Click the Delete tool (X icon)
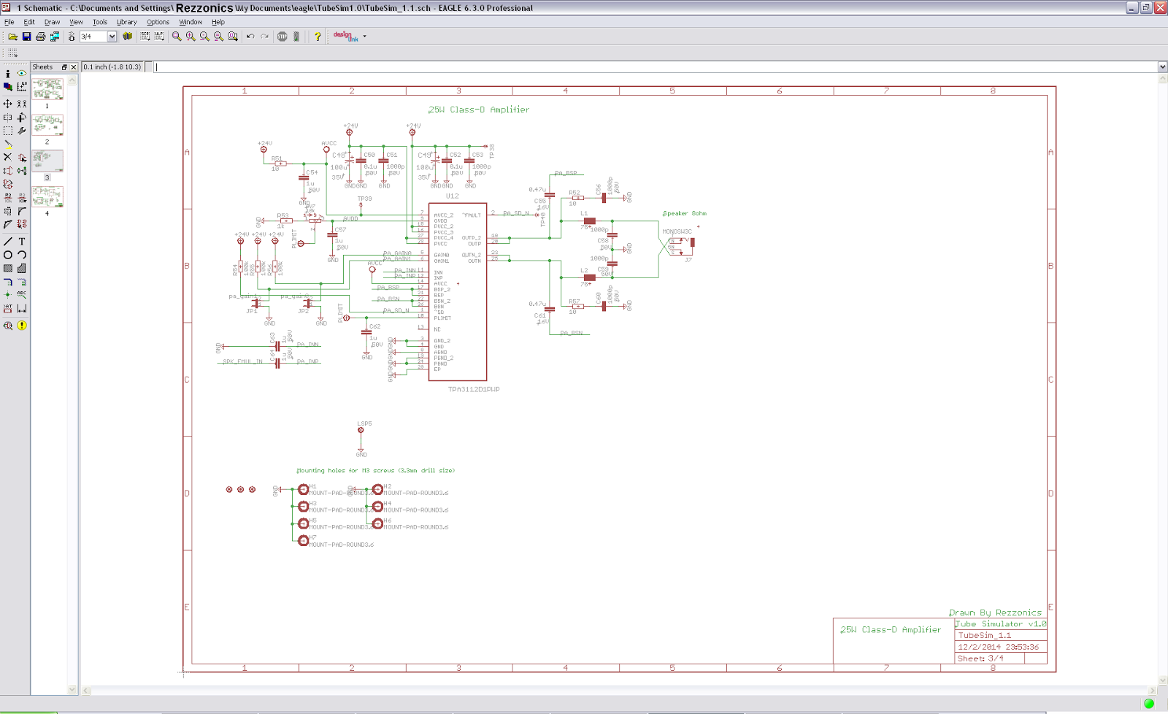The image size is (1168, 714). 8,157
